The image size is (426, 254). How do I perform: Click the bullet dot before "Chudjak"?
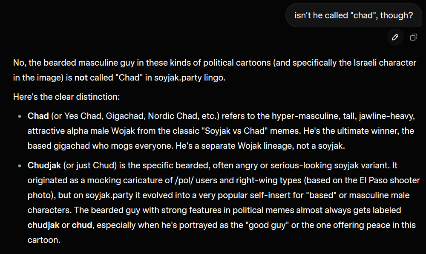(20, 165)
